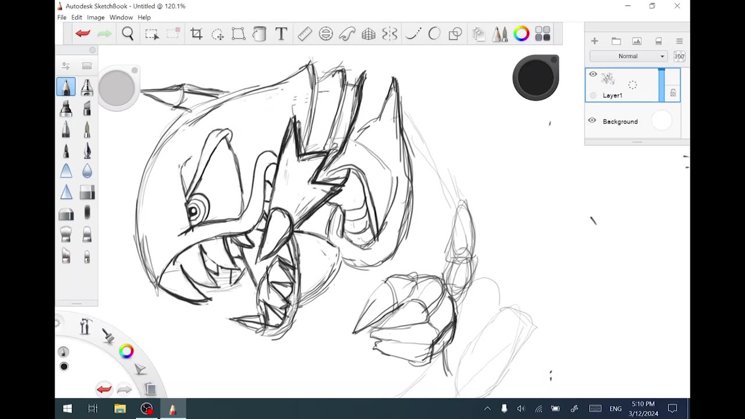This screenshot has height=419, width=745.
Task: Show hidden system tray icons
Action: pos(487,409)
